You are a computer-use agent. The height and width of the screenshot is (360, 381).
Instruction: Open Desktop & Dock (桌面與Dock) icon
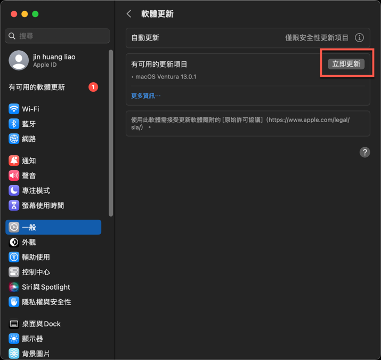click(14, 324)
